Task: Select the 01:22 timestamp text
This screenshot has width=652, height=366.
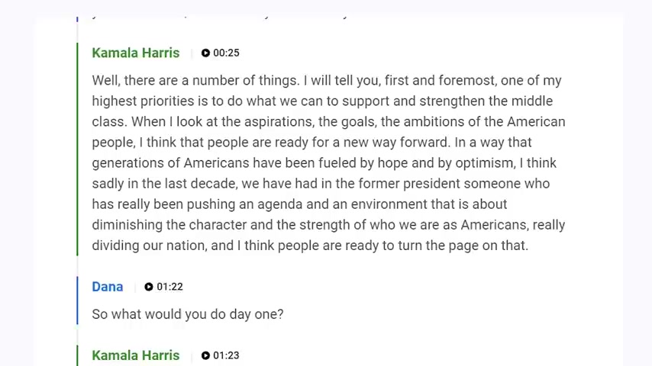Action: tap(169, 287)
